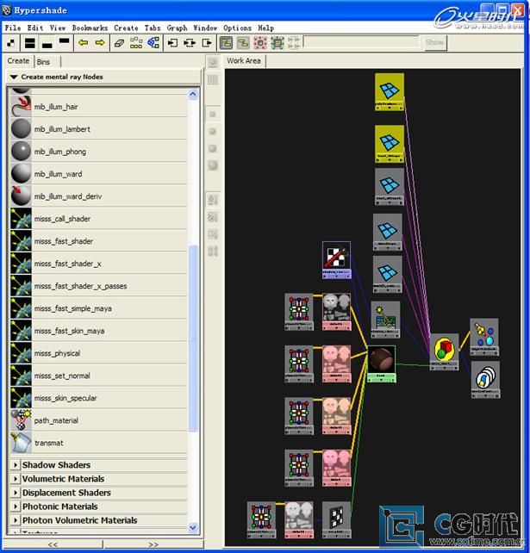Click the View as List grid sidebar button

212,80
